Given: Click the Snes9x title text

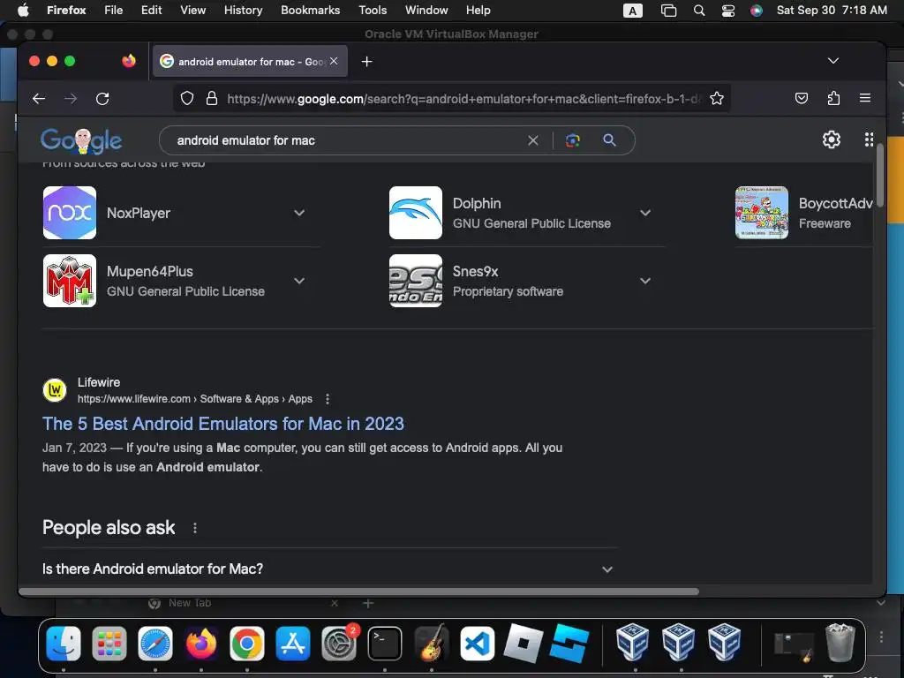Looking at the screenshot, I should coord(475,271).
